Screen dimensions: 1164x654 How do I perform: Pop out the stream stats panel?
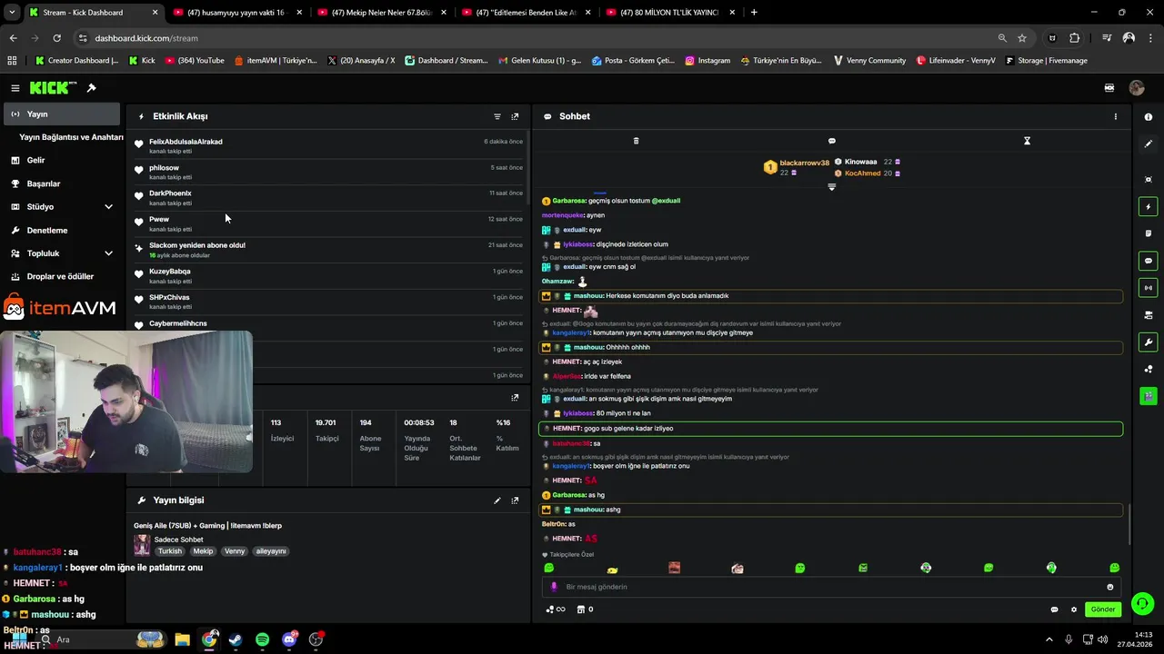pos(515,397)
